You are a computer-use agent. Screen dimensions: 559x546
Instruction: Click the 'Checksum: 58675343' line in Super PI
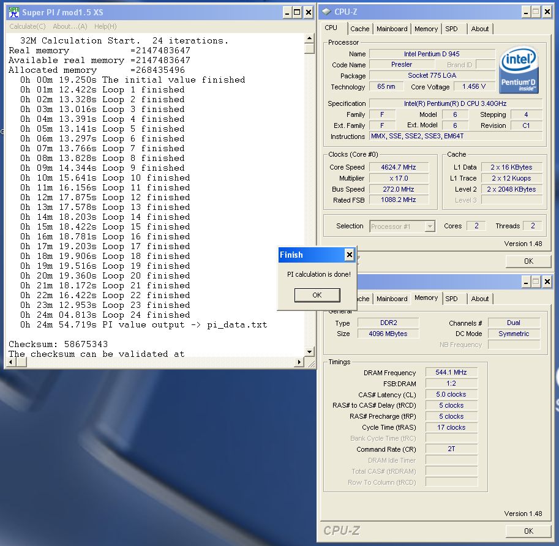click(58, 344)
